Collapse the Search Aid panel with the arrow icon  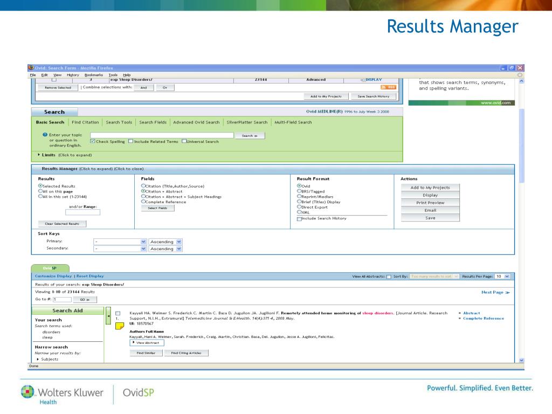click(x=108, y=316)
